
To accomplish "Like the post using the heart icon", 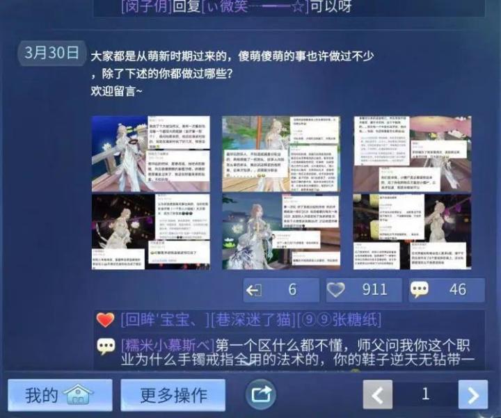I will [x=335, y=290].
